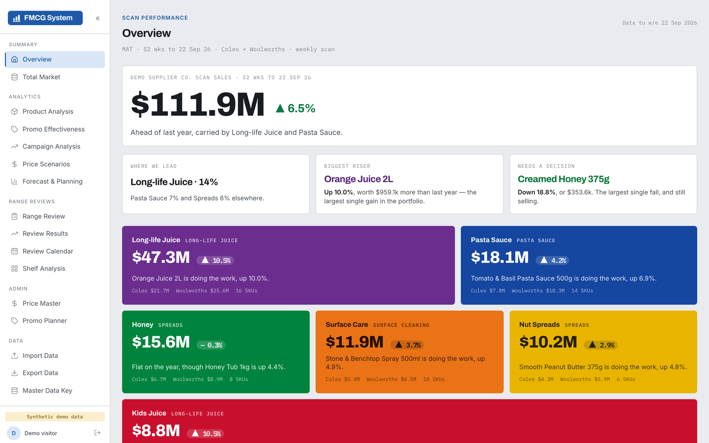Screen dimensions: 709x443
Task: Collapse the sidebar with the double-chevron icon
Action: coord(97,18)
